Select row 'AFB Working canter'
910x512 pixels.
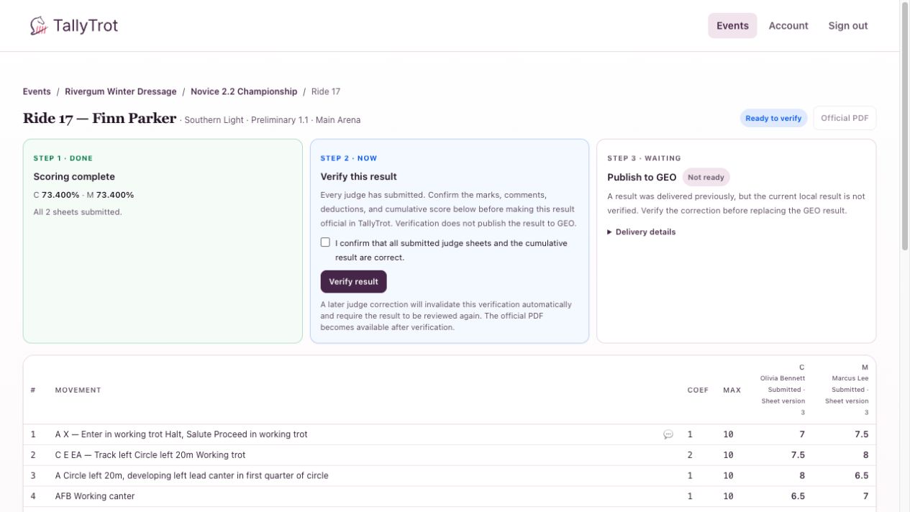[x=450, y=496]
